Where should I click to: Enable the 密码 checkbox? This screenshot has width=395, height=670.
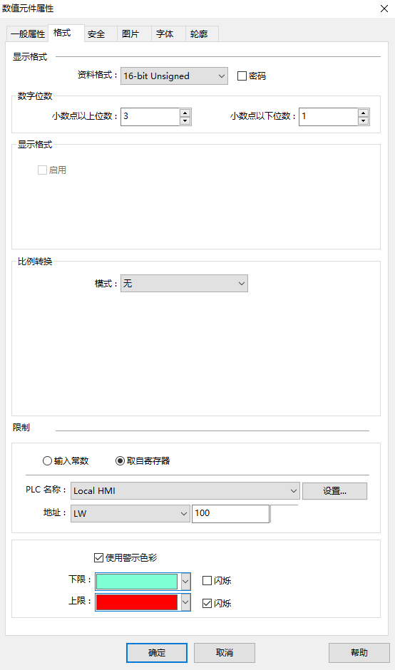coord(242,76)
